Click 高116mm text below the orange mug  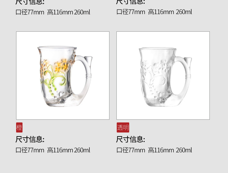tap(60, 150)
